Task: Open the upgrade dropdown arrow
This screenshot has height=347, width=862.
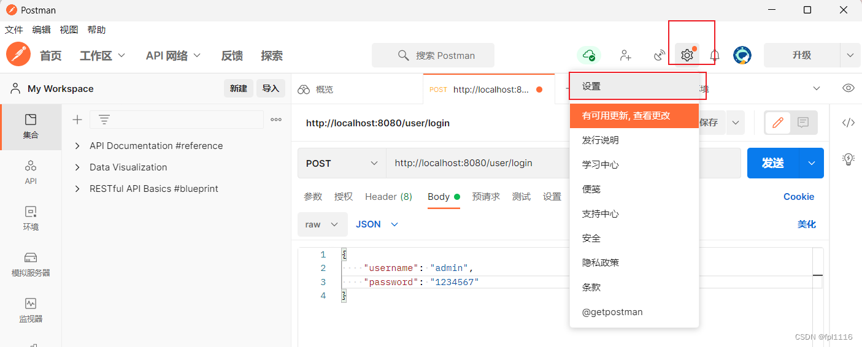Action: point(850,55)
